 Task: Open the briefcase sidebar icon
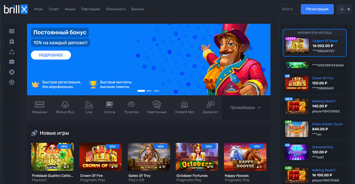pos(12,62)
